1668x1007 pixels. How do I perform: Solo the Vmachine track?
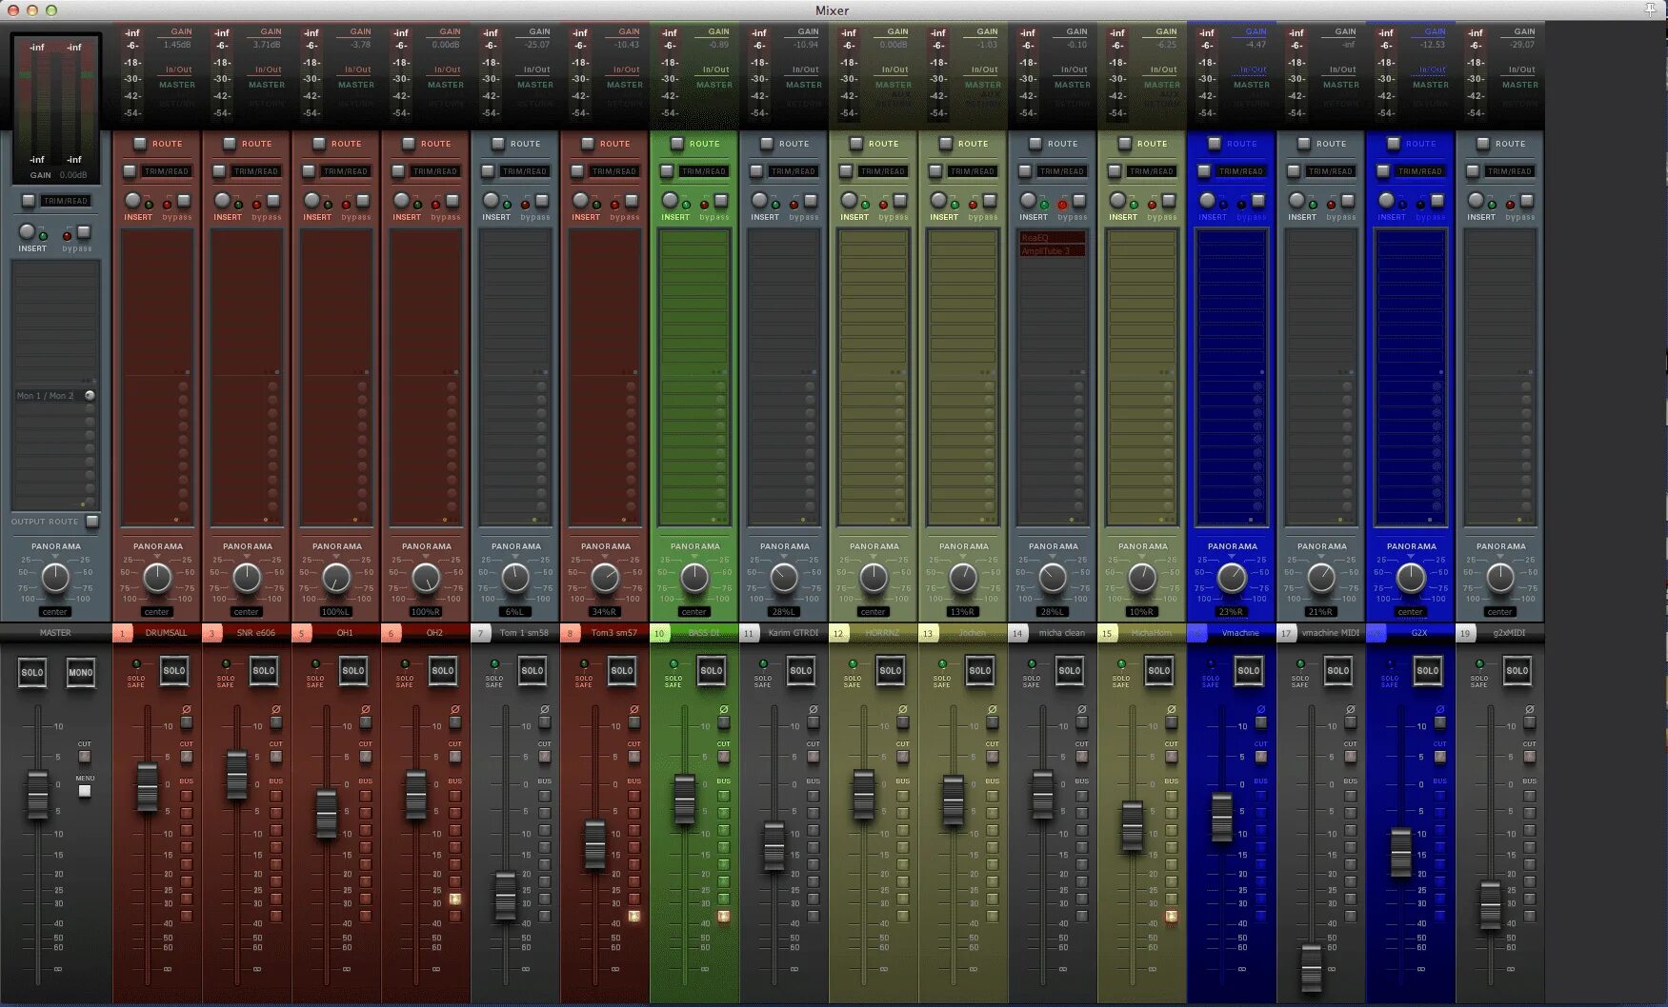(1248, 671)
